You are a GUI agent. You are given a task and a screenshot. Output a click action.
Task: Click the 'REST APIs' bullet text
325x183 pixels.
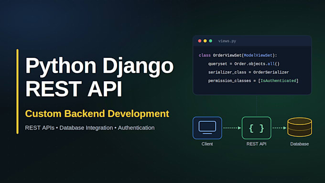[40, 128]
